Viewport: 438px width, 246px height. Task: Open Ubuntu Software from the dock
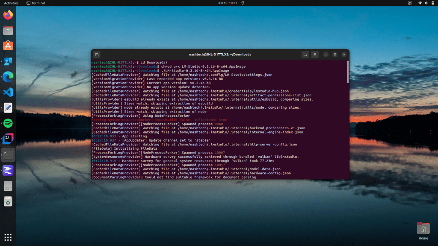(8, 46)
